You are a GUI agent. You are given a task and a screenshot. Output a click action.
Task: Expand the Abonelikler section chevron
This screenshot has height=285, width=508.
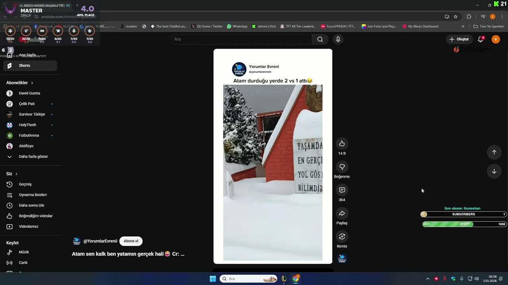(x=32, y=83)
